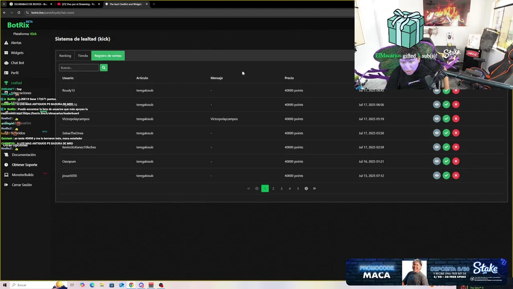Reload the browser page

coord(18,12)
